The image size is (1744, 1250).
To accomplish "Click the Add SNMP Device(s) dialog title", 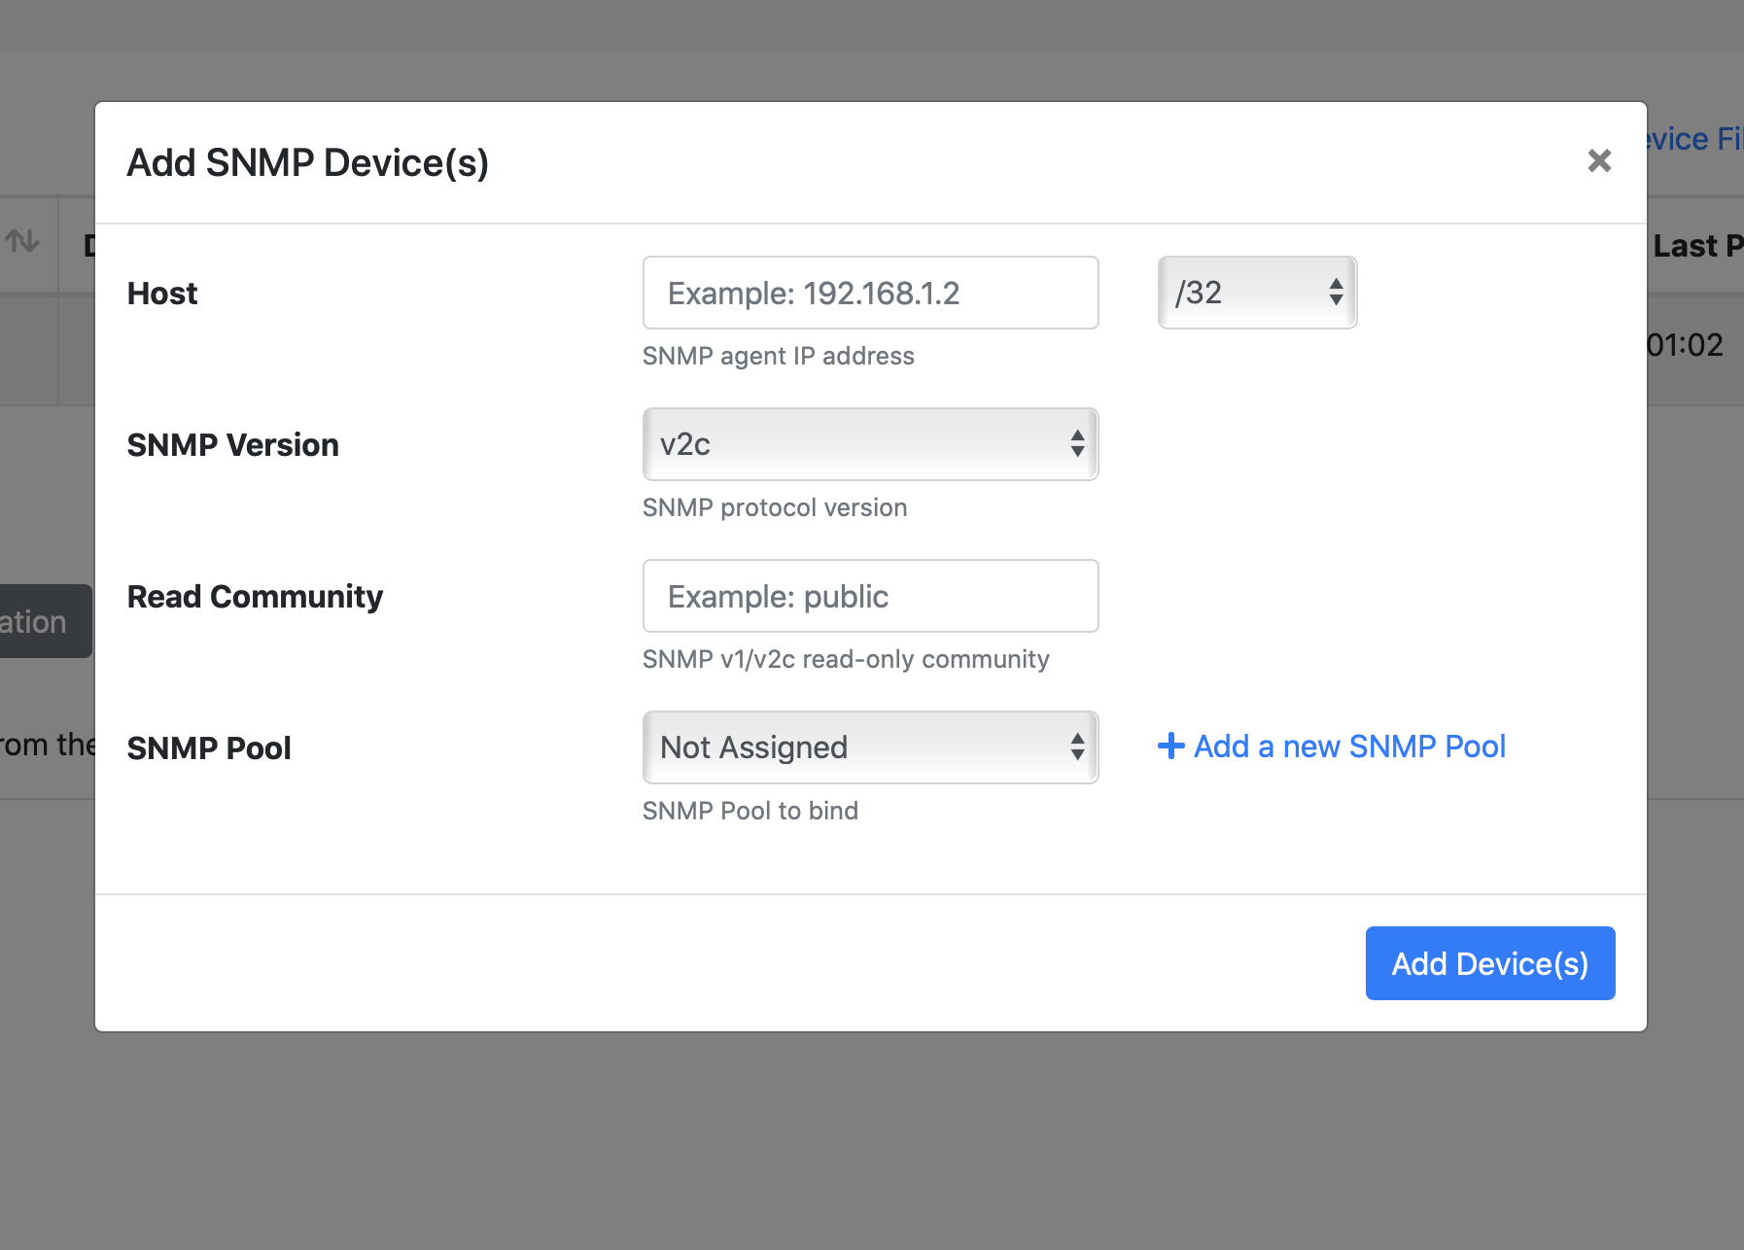I will [x=308, y=163].
